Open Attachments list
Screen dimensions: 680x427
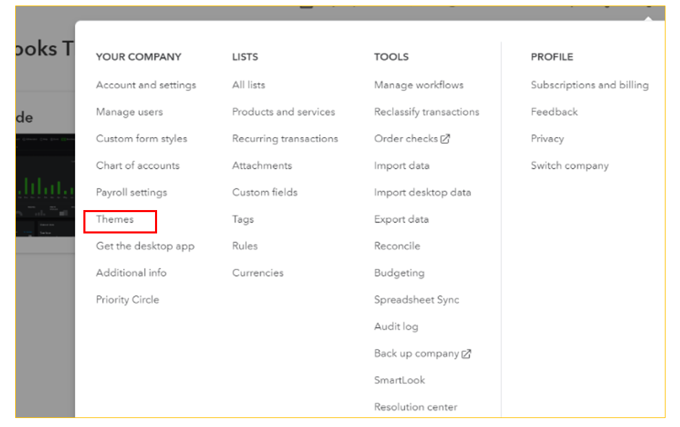coord(262,165)
